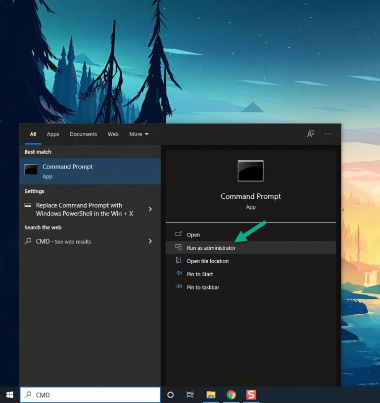The width and height of the screenshot is (380, 403).
Task: Open Task View from the taskbar
Action: pos(190,395)
